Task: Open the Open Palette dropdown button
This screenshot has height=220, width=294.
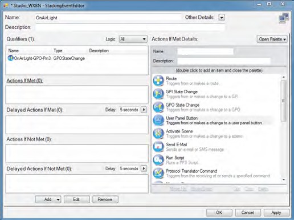Action: coord(272,39)
